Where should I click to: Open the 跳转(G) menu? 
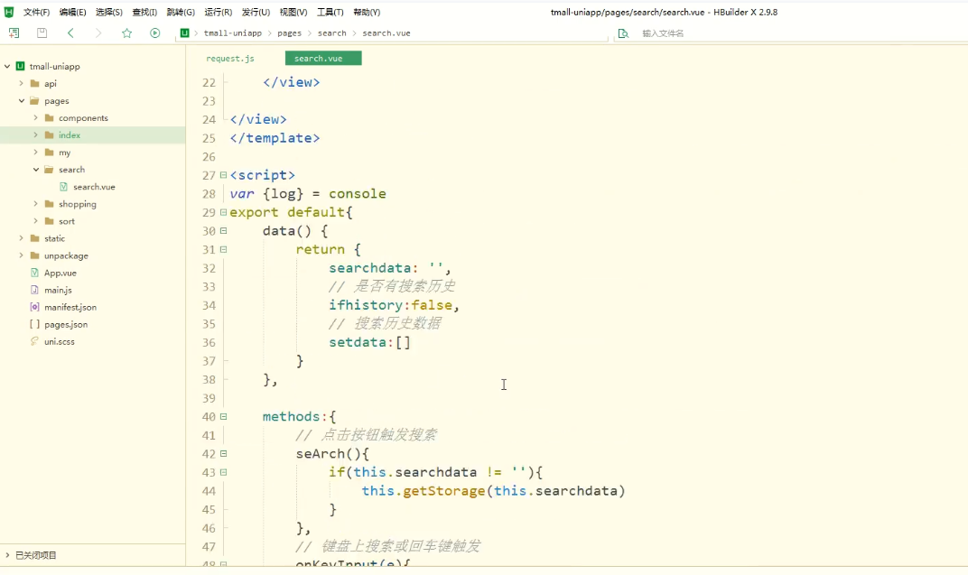tap(181, 13)
